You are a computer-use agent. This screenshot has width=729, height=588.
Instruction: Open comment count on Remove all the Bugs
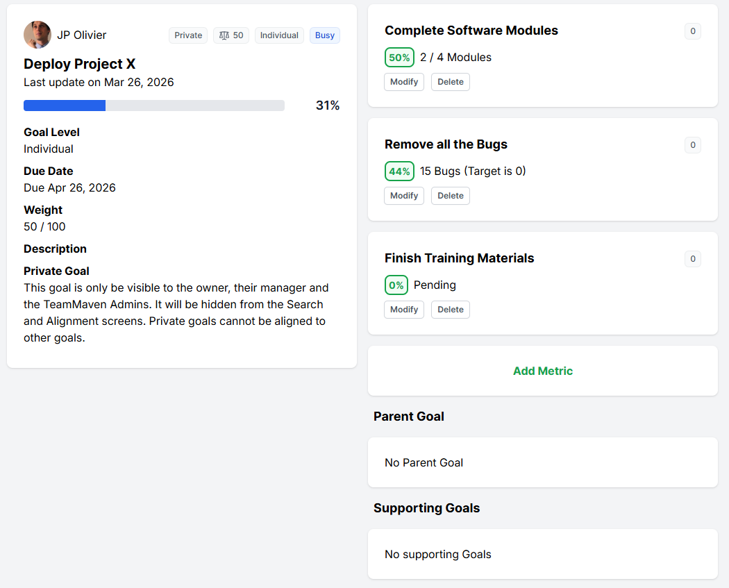click(x=692, y=145)
